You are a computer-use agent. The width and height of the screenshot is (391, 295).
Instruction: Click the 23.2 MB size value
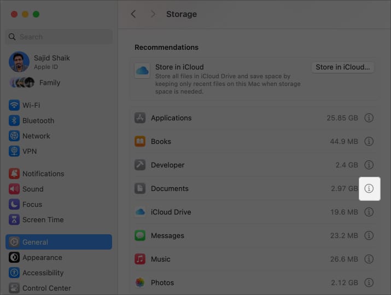click(344, 235)
